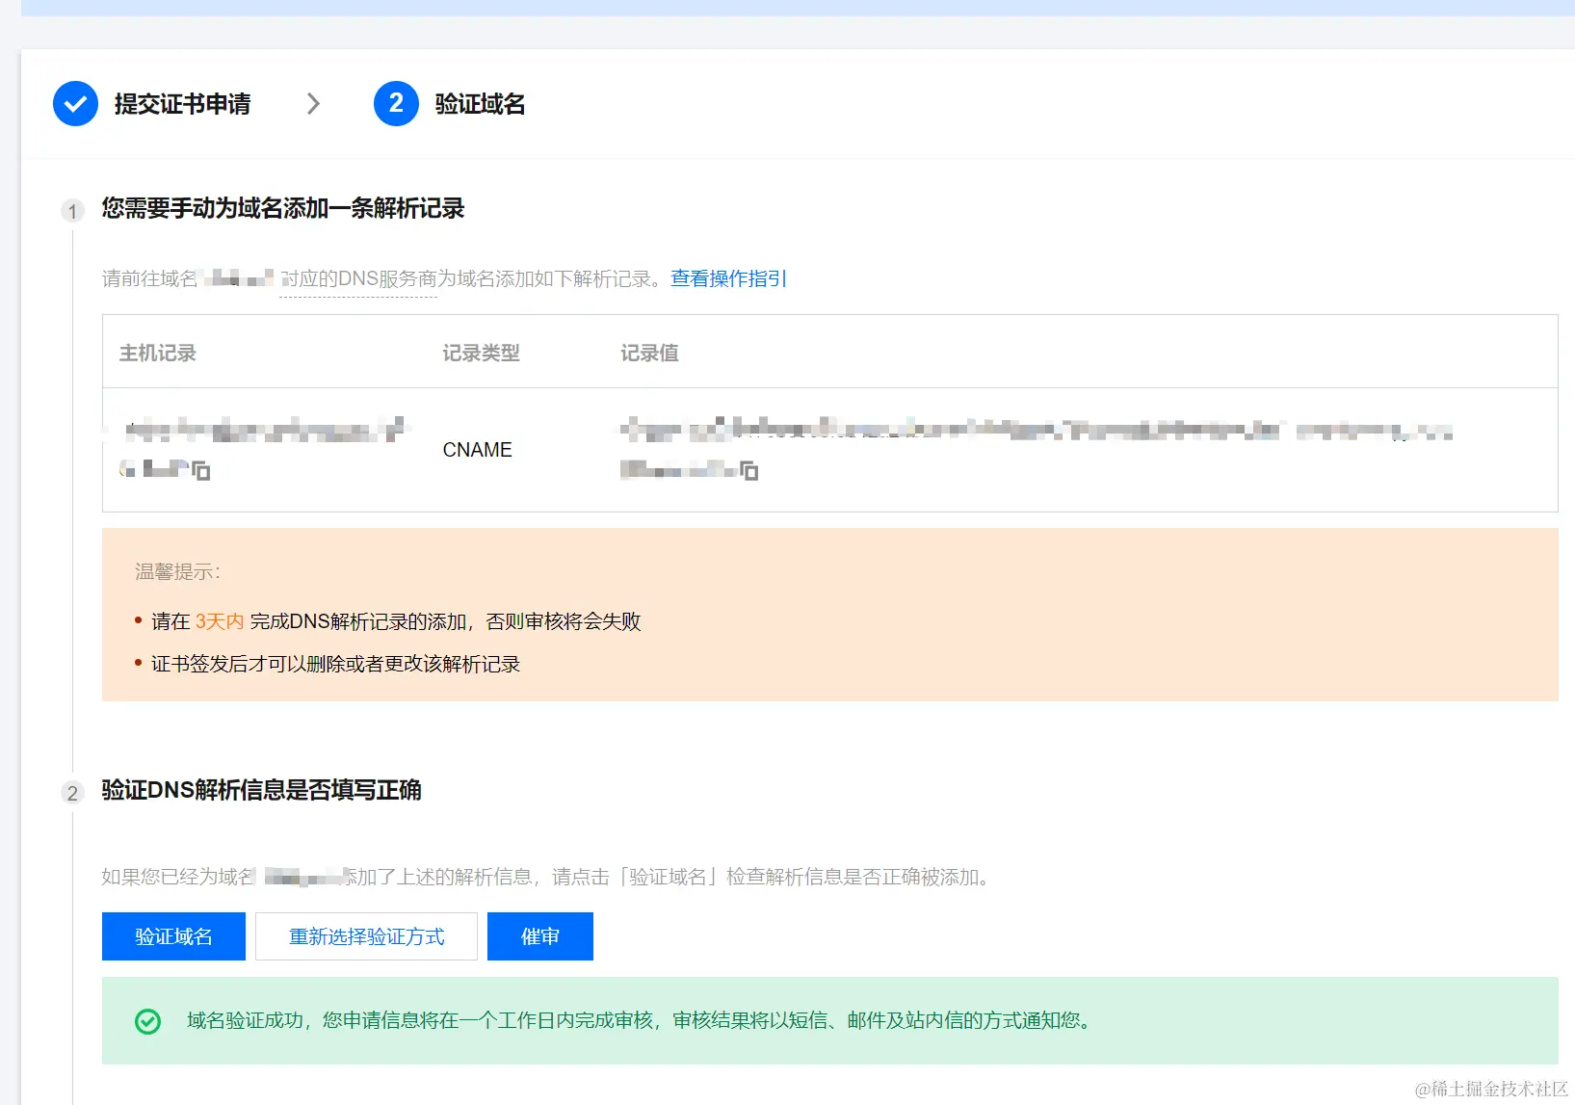Open the 查看操作指引 link

tap(728, 278)
